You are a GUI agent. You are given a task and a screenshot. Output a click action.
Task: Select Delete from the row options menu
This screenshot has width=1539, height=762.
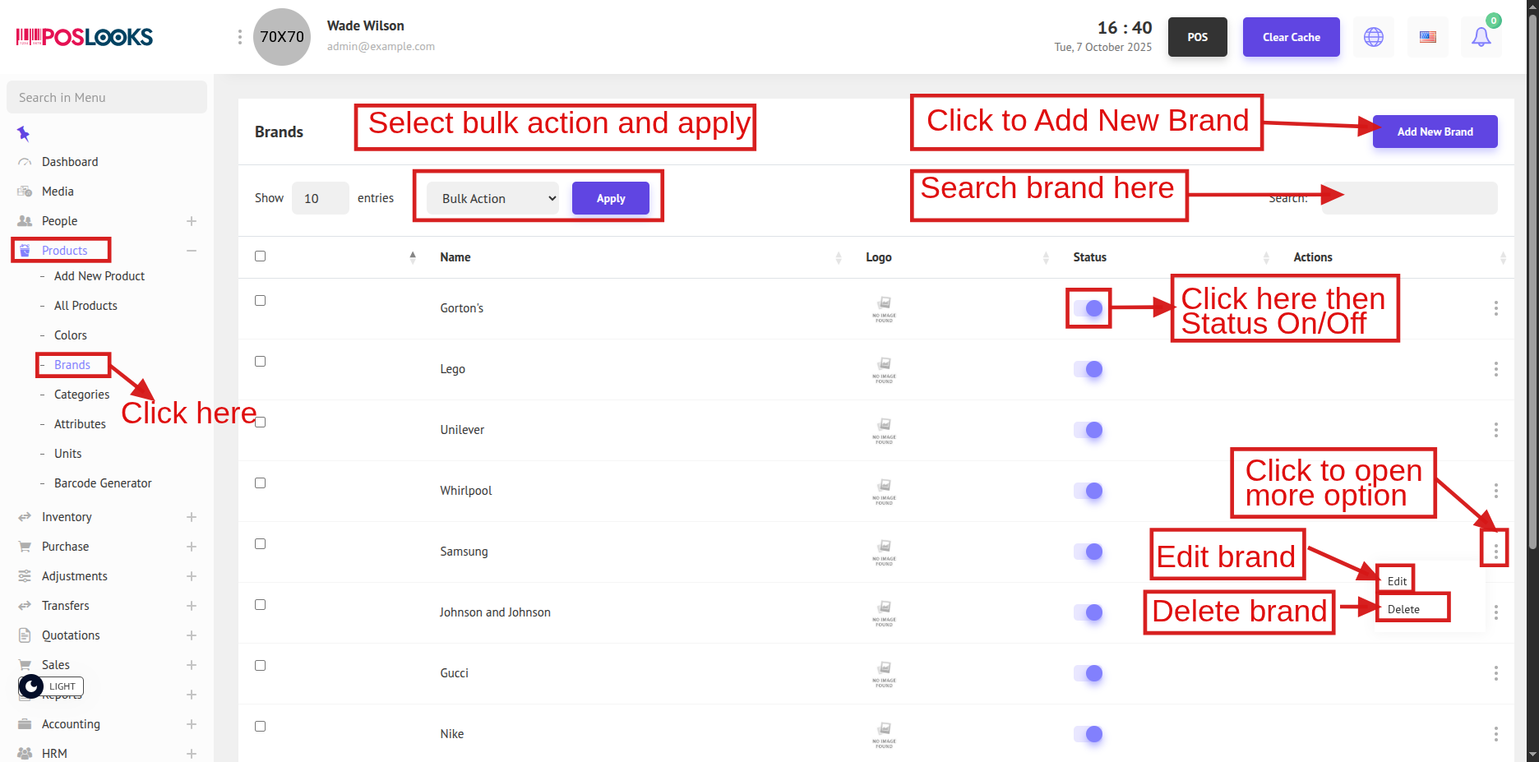click(1403, 609)
